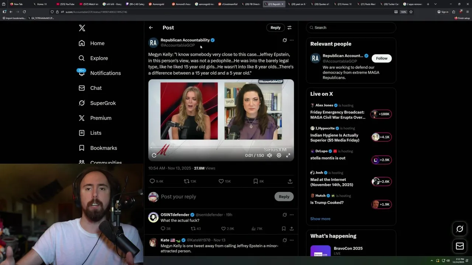Open Mad at the Internet live
The image size is (472, 265).
351,179
